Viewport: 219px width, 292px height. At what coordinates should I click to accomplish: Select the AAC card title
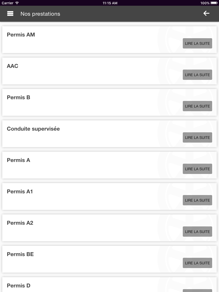click(13, 66)
